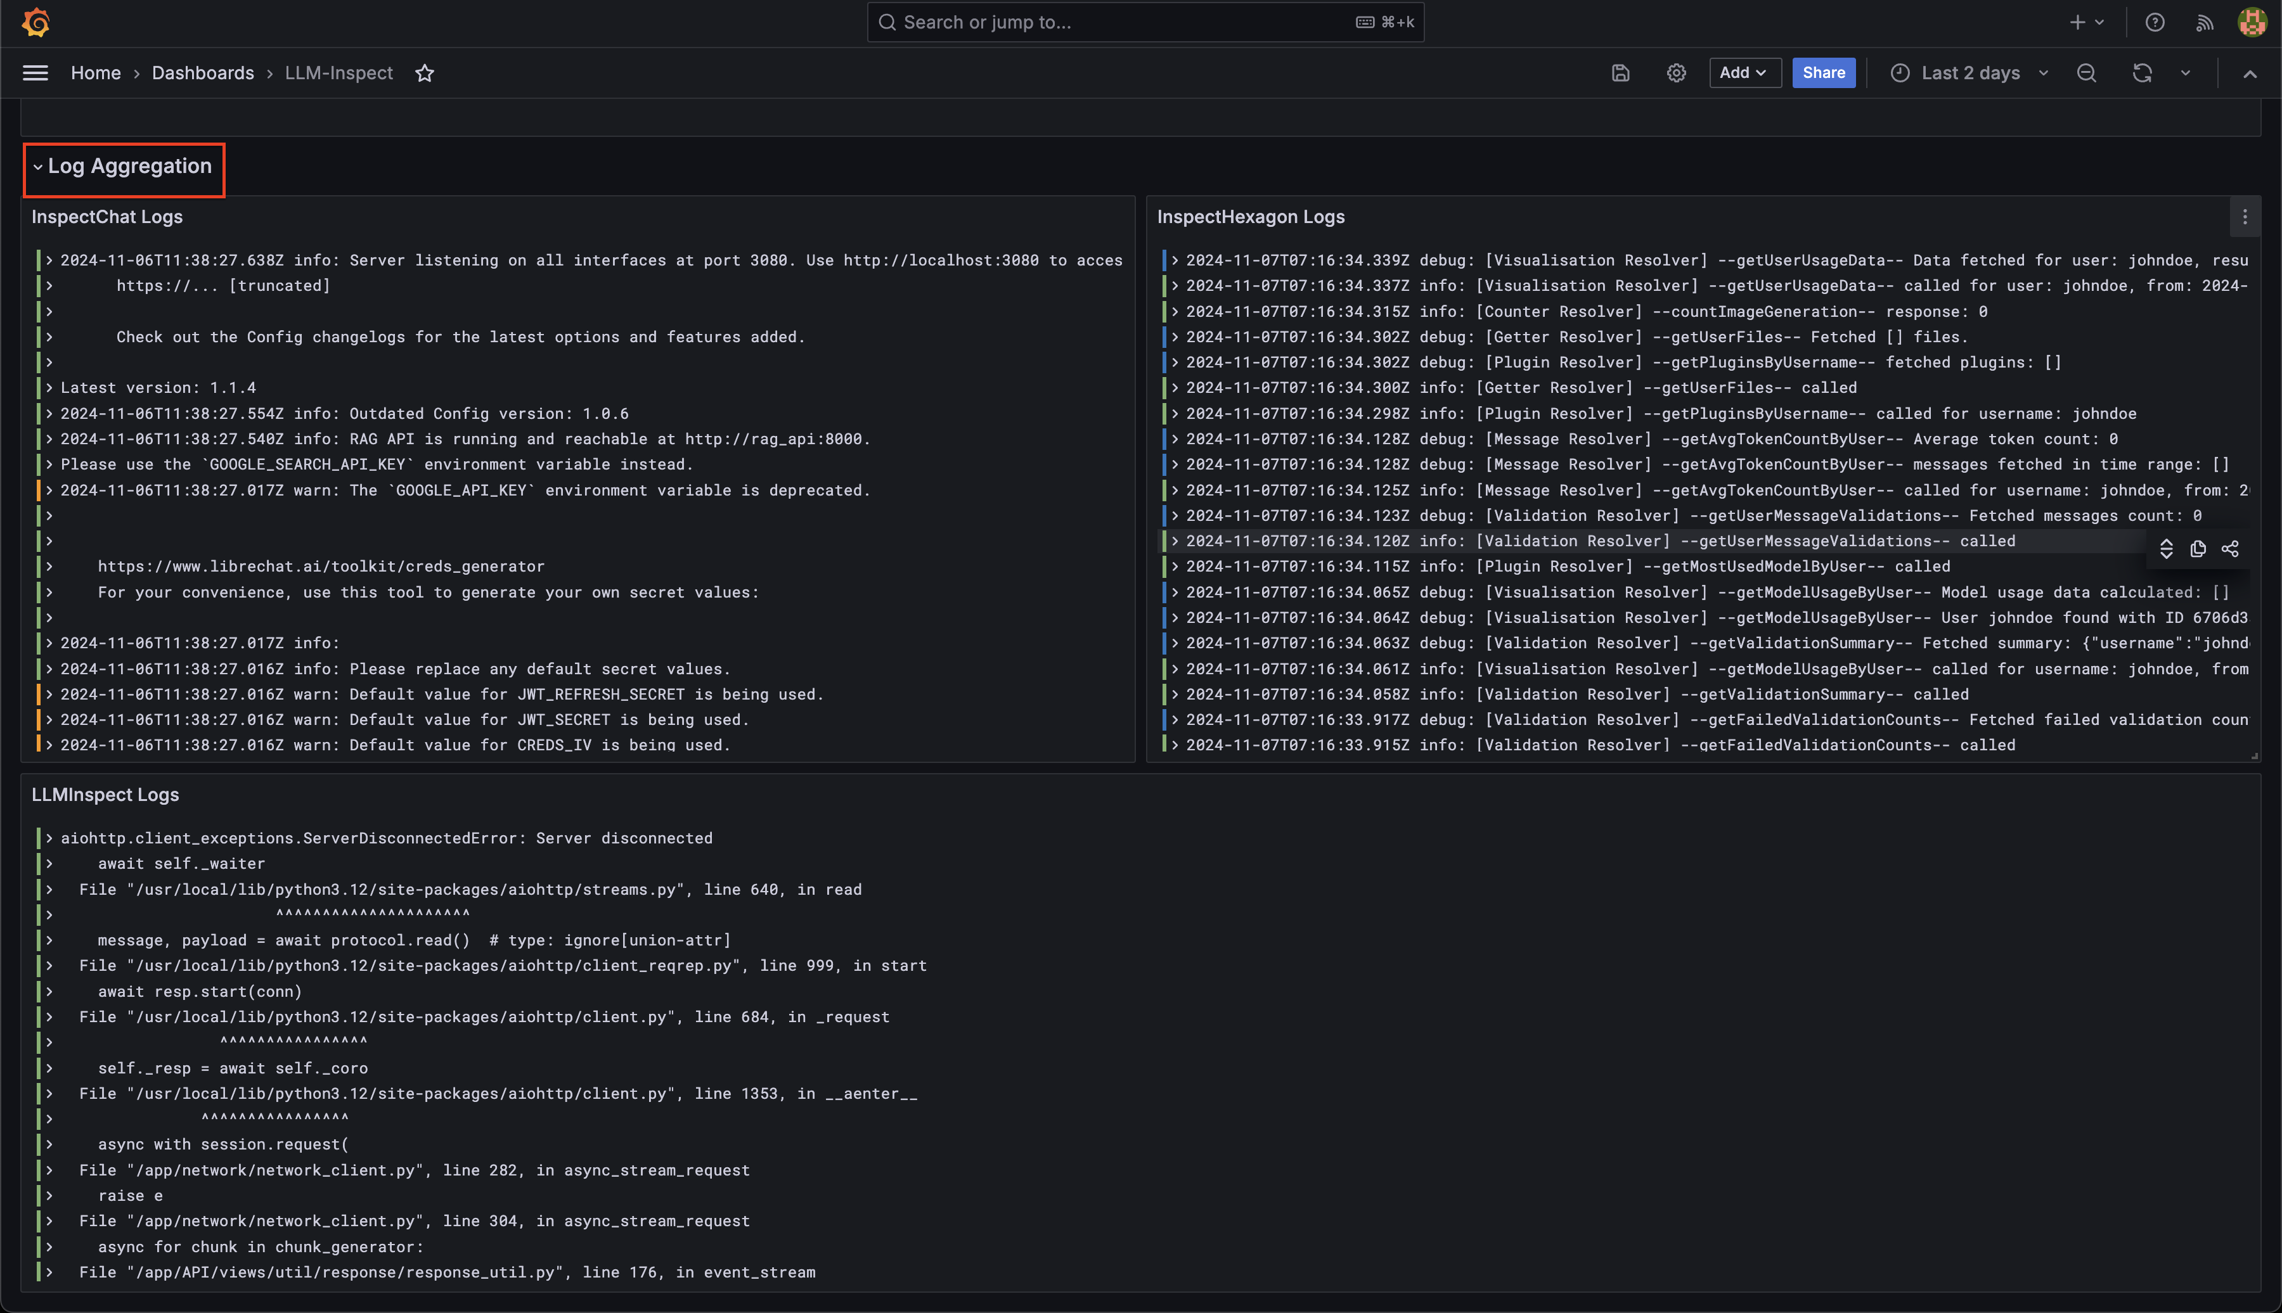Open the Last 2 days time picker

(x=1970, y=73)
